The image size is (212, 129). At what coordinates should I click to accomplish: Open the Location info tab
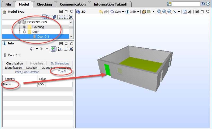coord(32,68)
